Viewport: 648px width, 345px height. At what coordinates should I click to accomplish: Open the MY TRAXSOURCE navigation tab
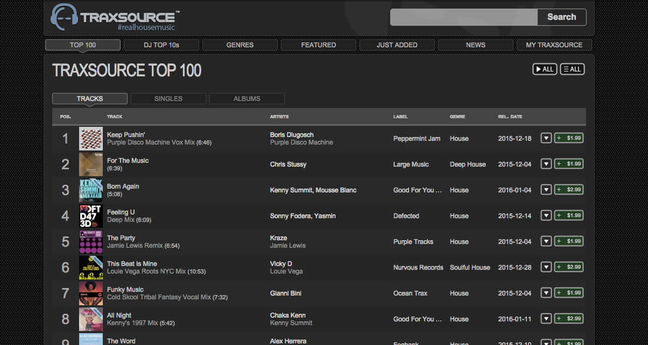click(x=554, y=45)
